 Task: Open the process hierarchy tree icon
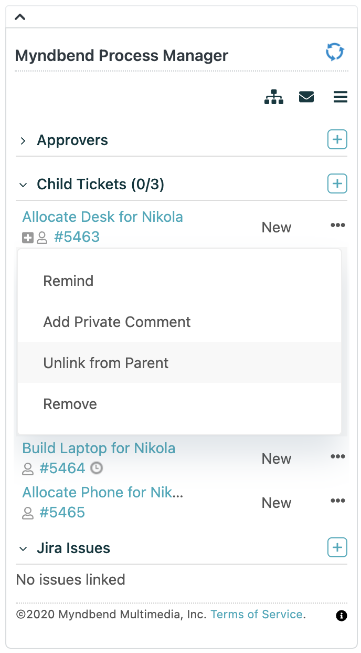(x=274, y=97)
